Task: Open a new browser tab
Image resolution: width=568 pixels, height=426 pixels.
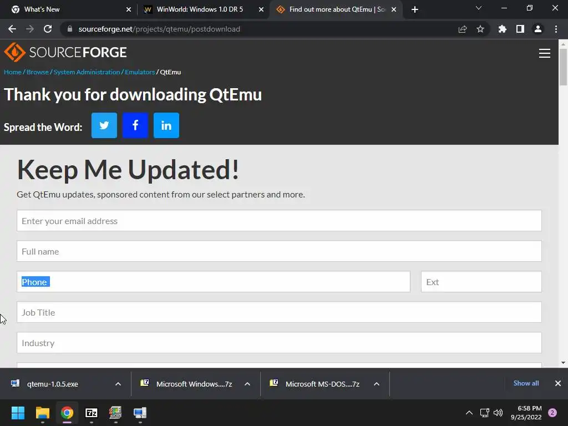Action: pos(415,10)
